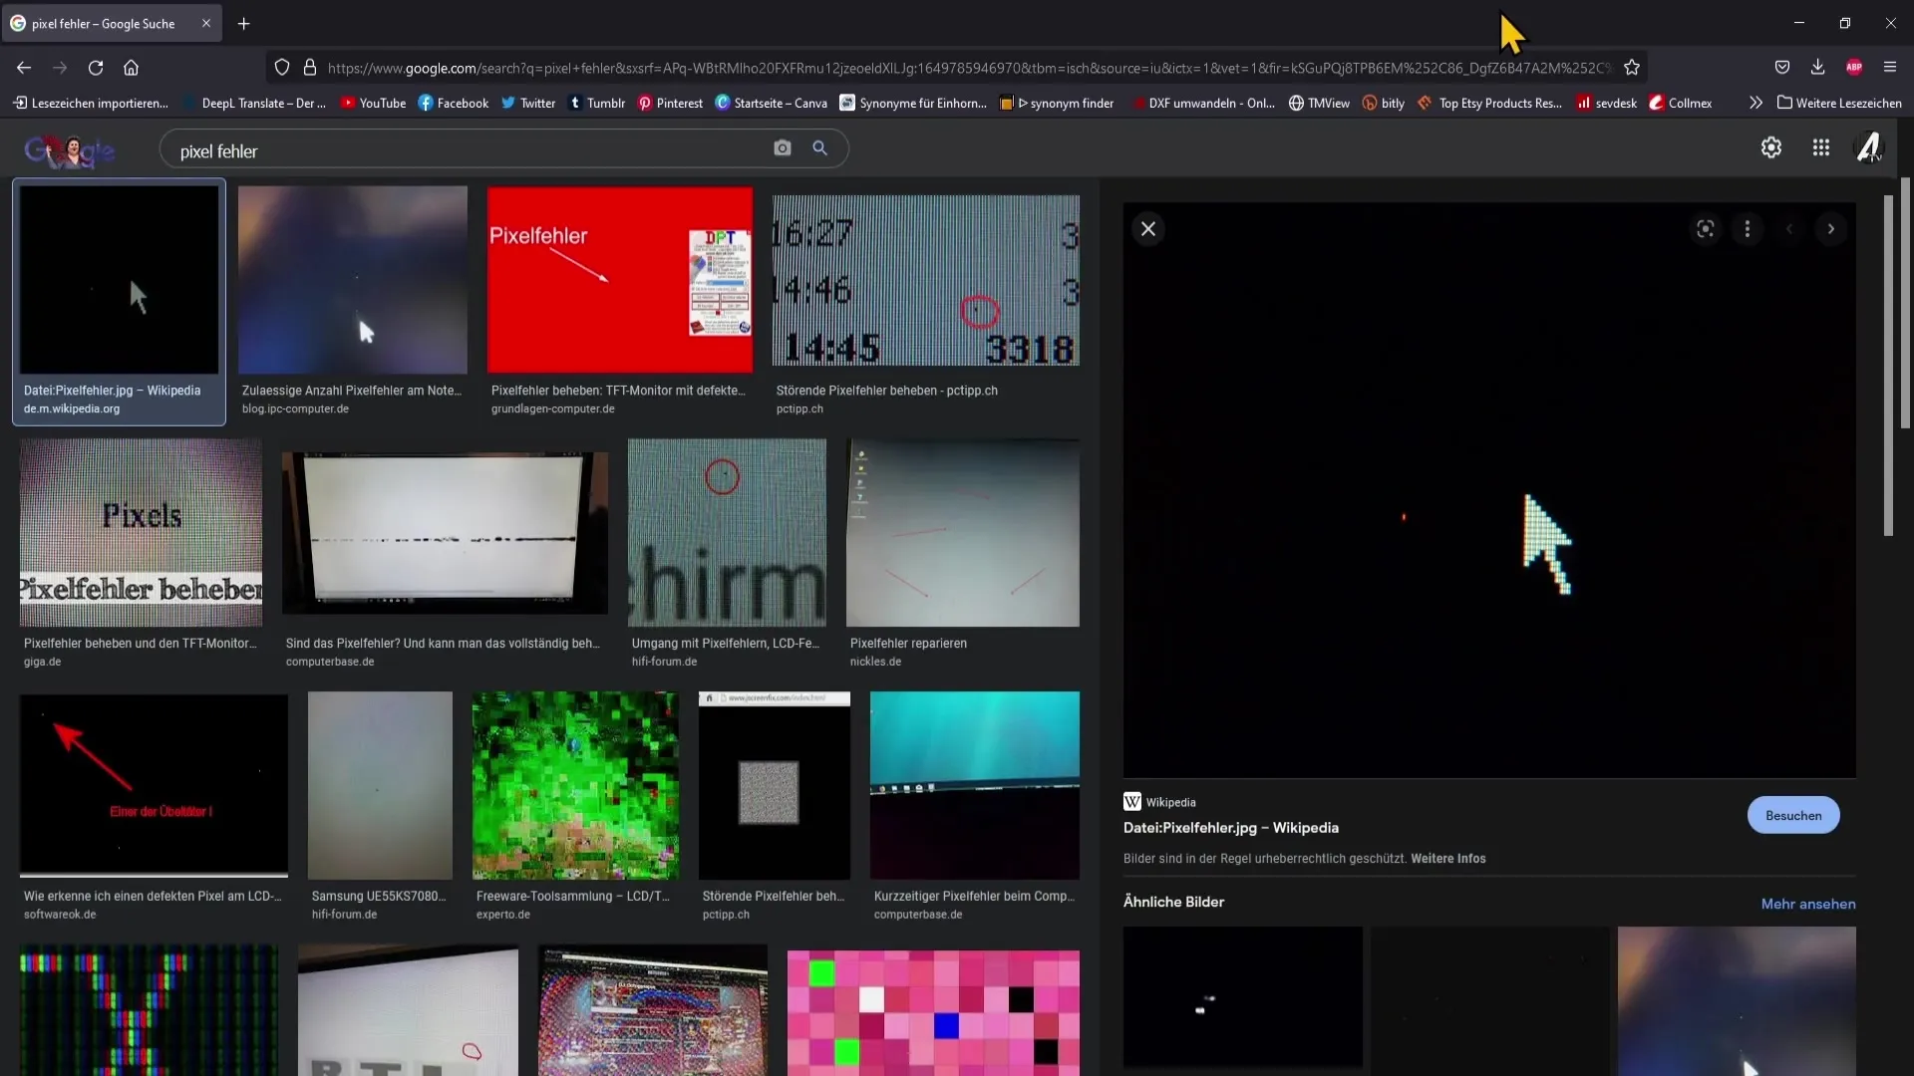1914x1076 pixels.
Task: Click Mehr ansehen for similar images
Action: tap(1807, 904)
